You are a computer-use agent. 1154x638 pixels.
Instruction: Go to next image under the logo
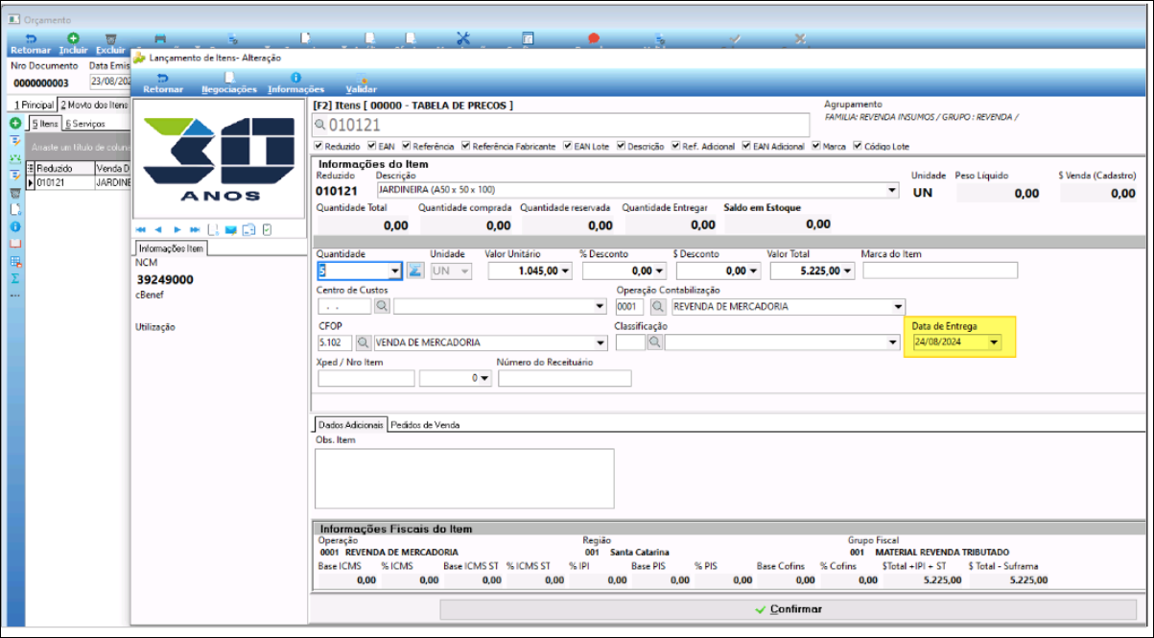[177, 229]
